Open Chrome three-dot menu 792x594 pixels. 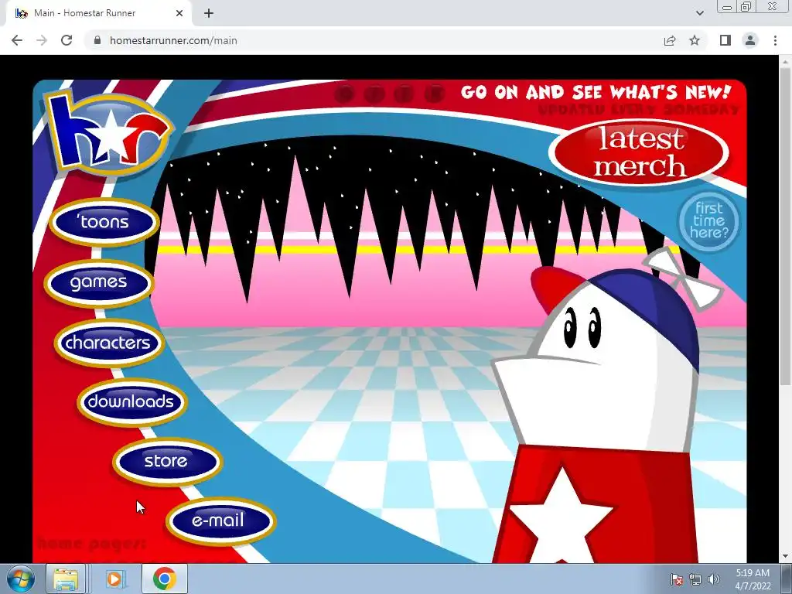(775, 40)
